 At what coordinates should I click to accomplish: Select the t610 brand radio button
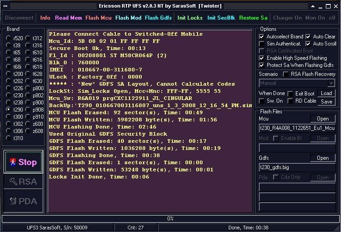[27, 52]
